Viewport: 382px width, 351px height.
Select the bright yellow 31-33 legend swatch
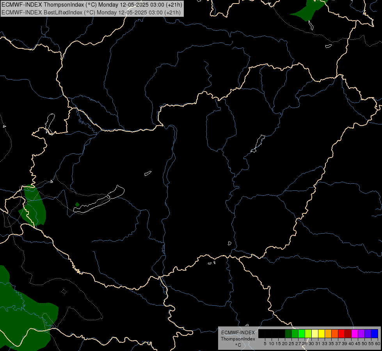click(322, 333)
